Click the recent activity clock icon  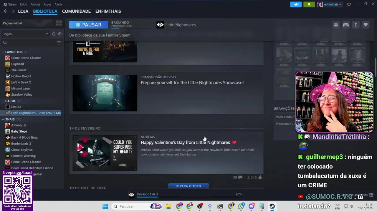[x=54, y=34]
